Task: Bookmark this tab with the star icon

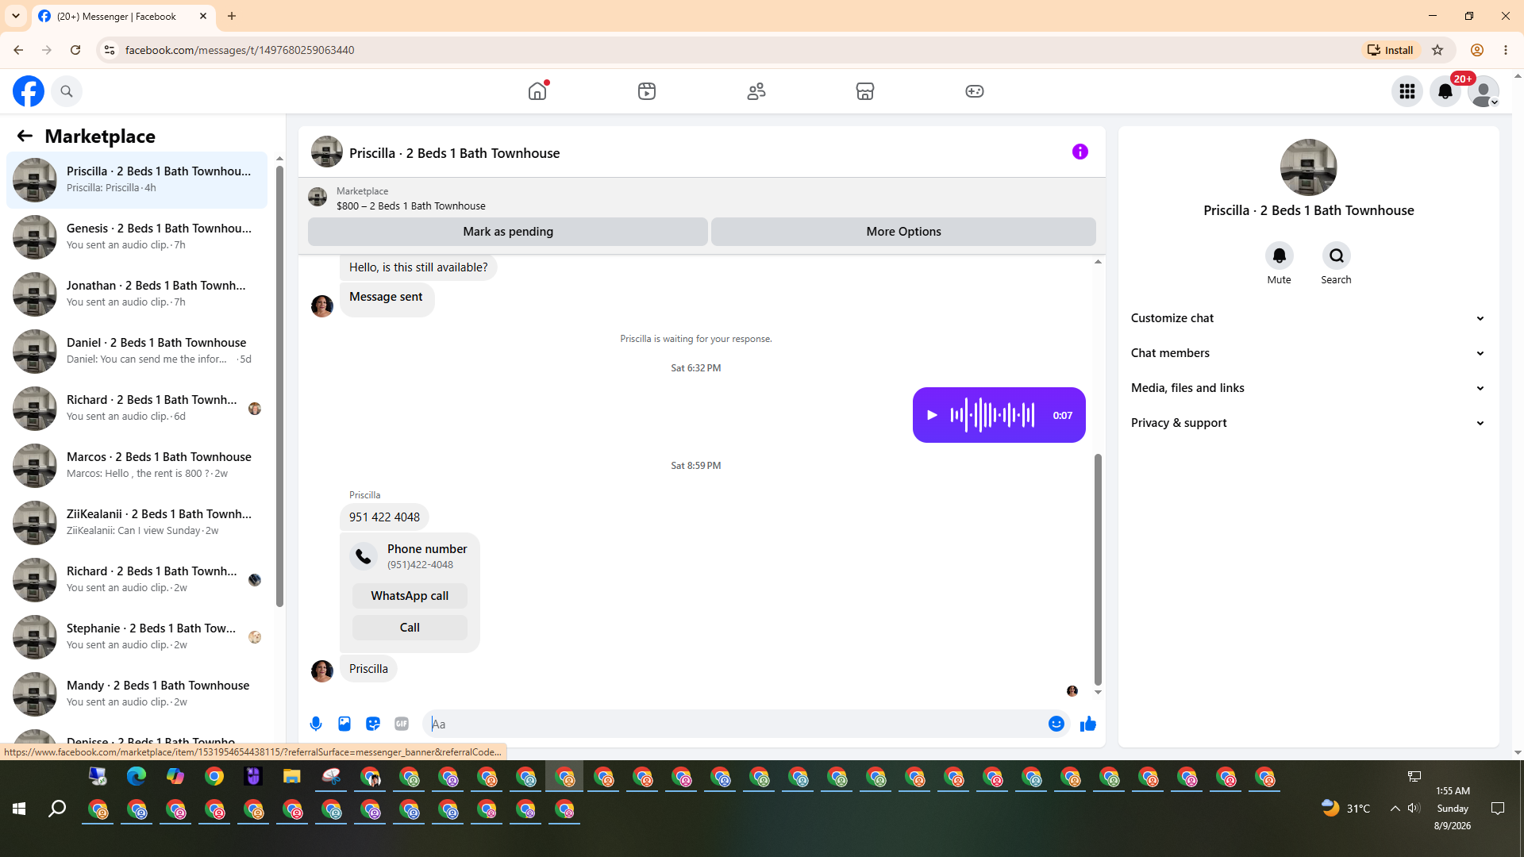Action: click(x=1437, y=50)
